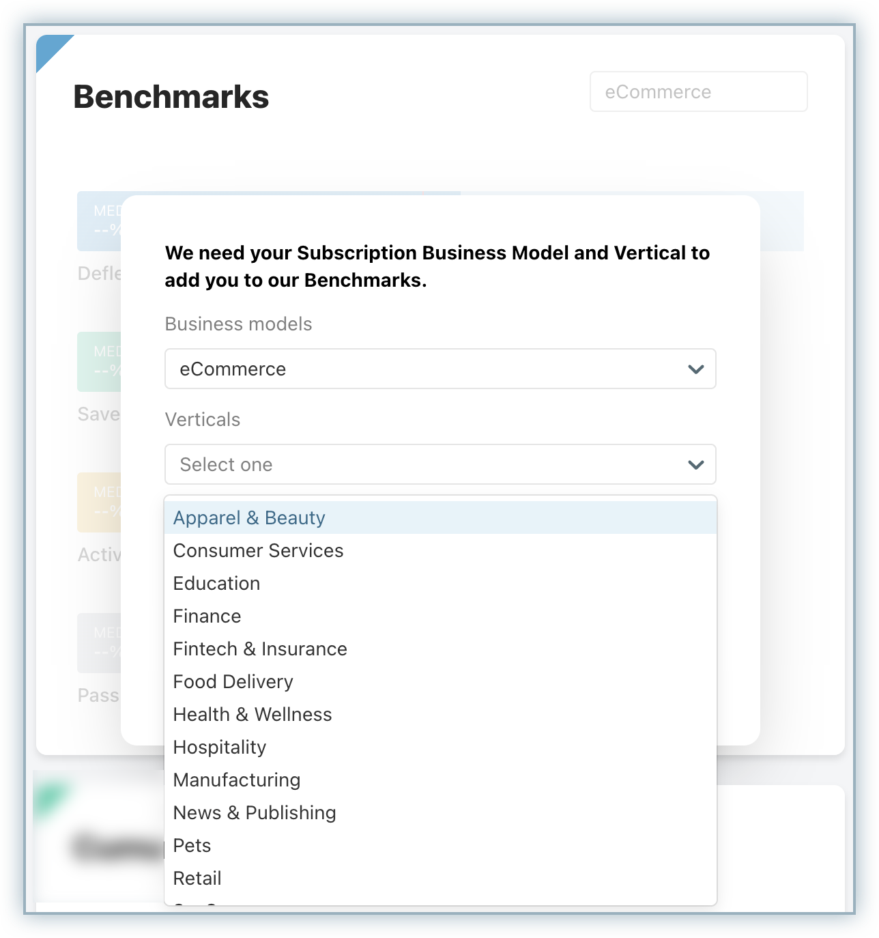
Task: Pick Education as the vertical
Action: [x=216, y=584]
